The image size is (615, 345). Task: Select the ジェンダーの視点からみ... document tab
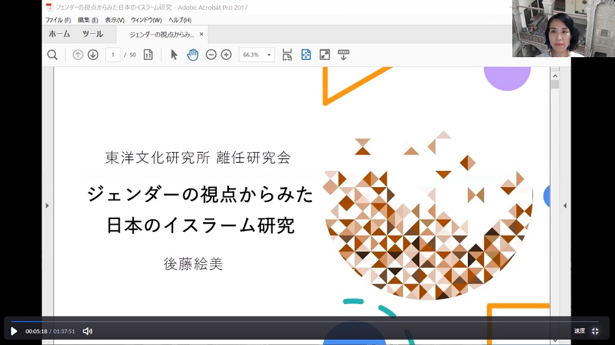(161, 34)
